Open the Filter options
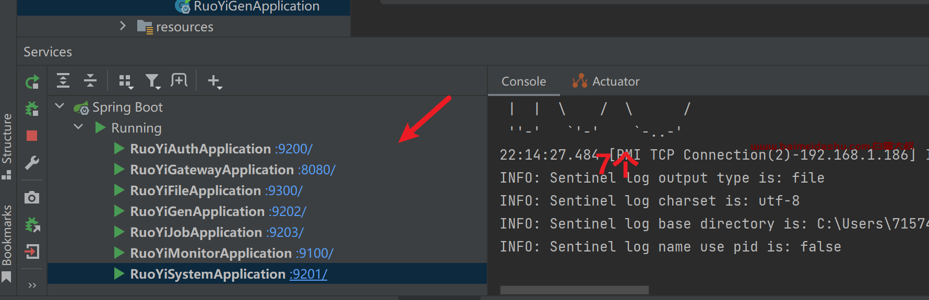This screenshot has height=300, width=929. pos(153,81)
